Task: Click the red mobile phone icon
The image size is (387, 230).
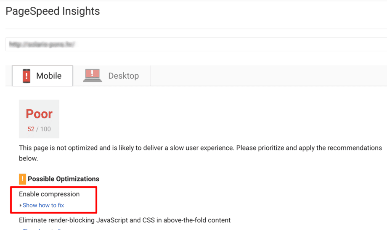Action: (x=27, y=76)
